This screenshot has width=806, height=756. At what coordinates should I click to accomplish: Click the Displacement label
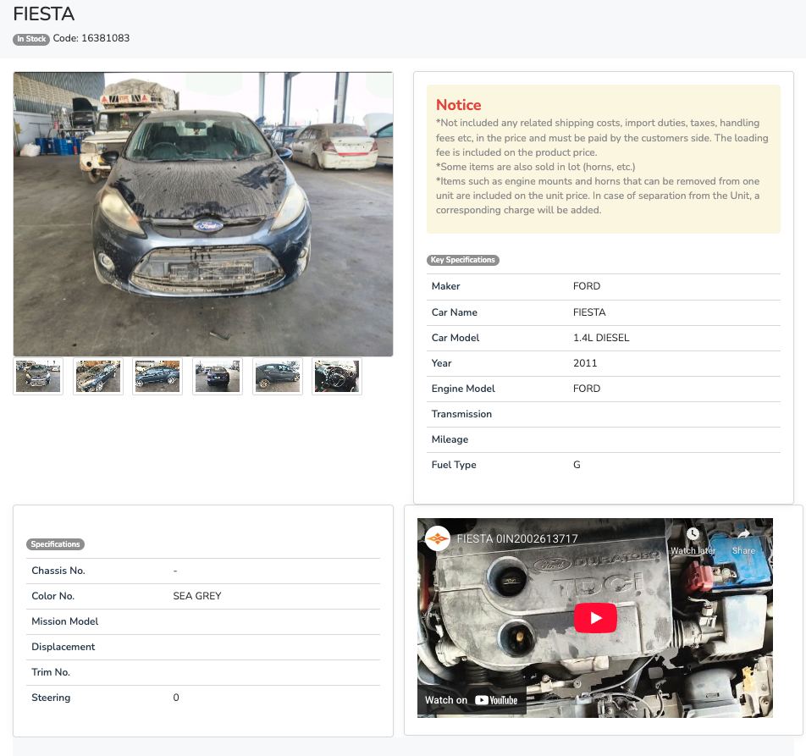[x=63, y=647]
